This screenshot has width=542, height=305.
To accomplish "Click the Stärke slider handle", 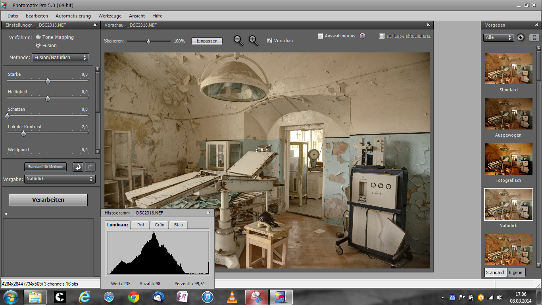I will pyautogui.click(x=48, y=81).
